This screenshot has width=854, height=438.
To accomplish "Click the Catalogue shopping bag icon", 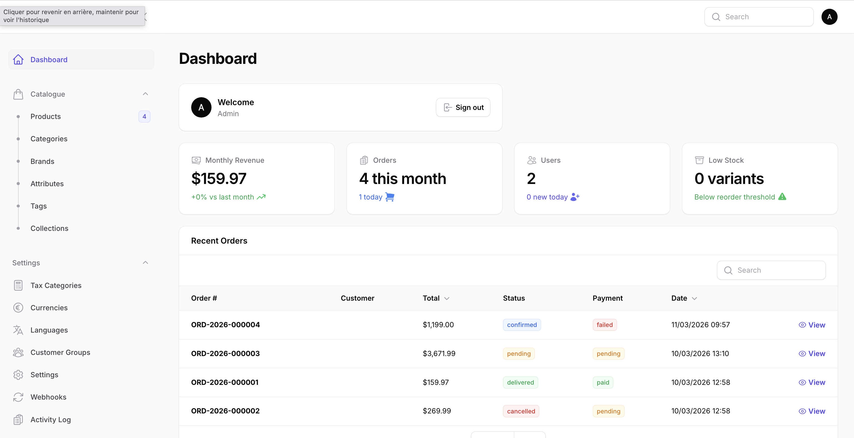I will [18, 94].
